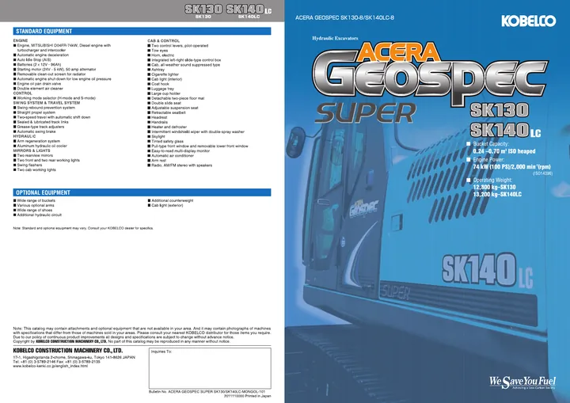Screen dimensions: 570x403
Task: Click inside the 'Inquiries To:' box
Action: click(210, 368)
